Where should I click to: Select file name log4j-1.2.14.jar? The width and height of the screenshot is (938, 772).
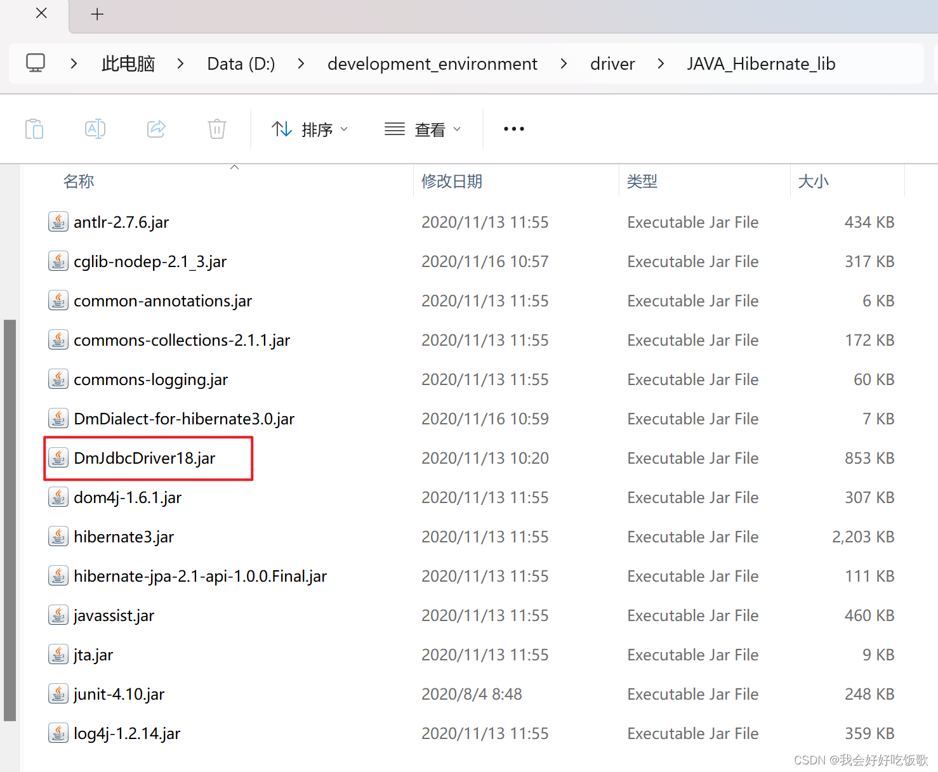[127, 734]
